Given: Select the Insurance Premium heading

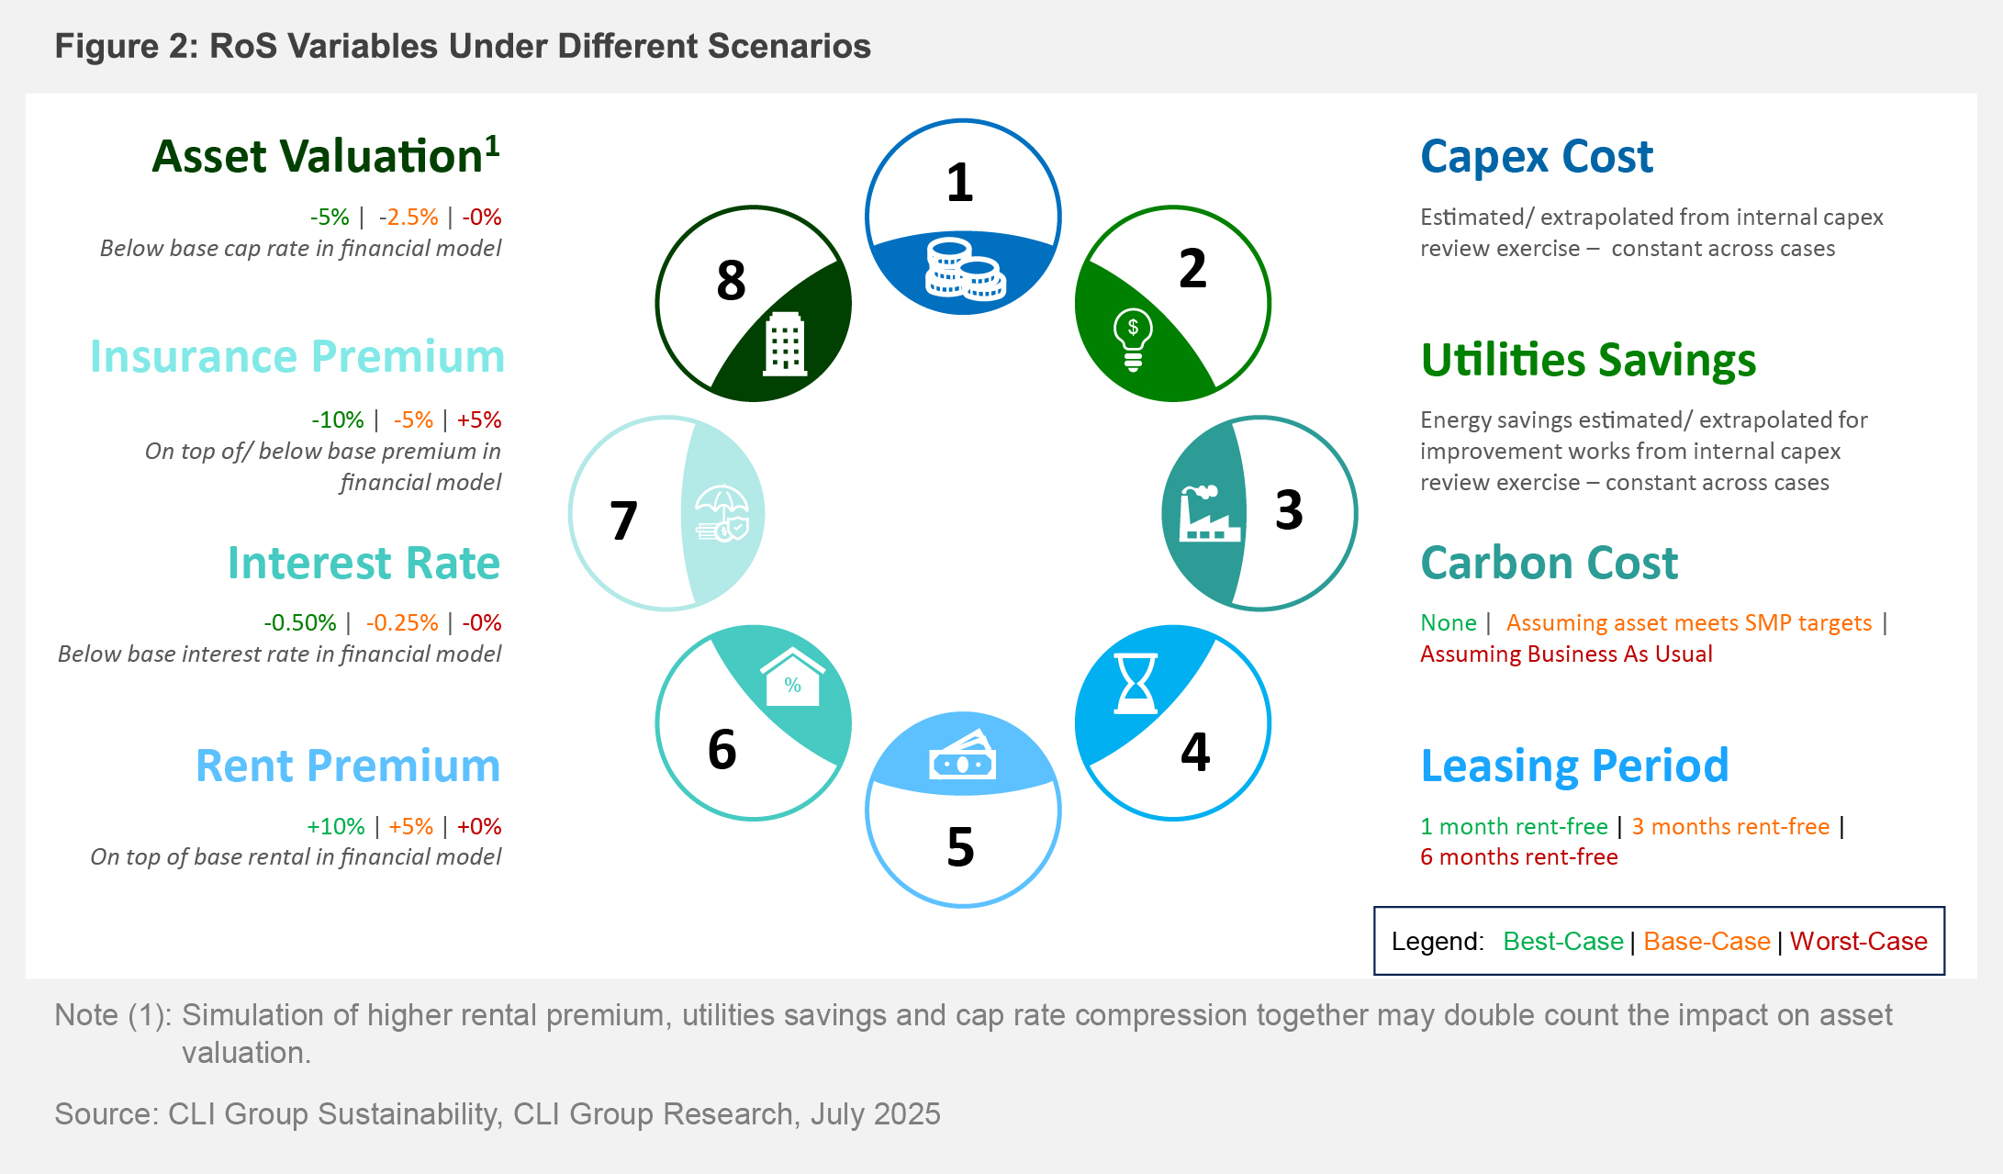Looking at the screenshot, I should coord(297,356).
